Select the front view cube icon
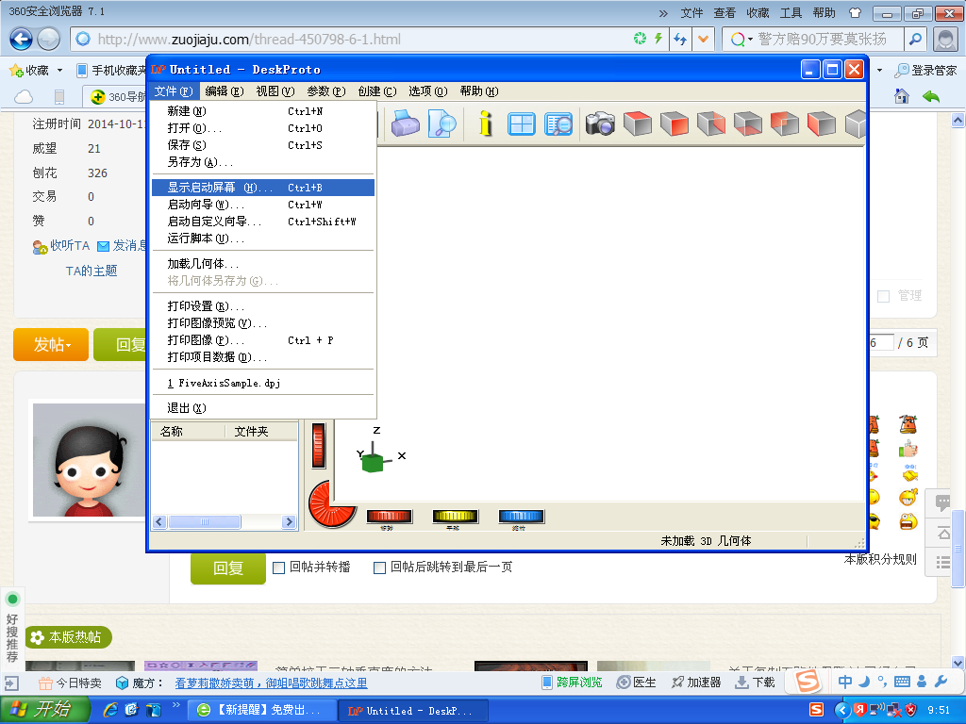Viewport: 966px width, 724px height. point(674,123)
